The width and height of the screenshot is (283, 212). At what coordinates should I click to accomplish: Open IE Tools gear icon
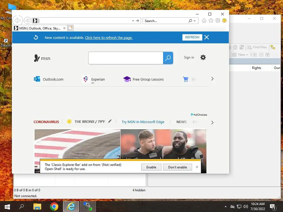tap(218, 20)
